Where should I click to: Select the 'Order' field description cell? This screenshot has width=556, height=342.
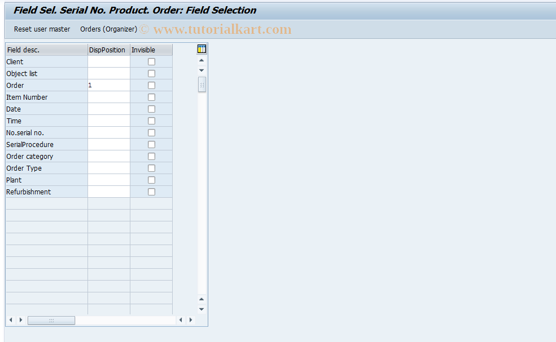coord(46,85)
